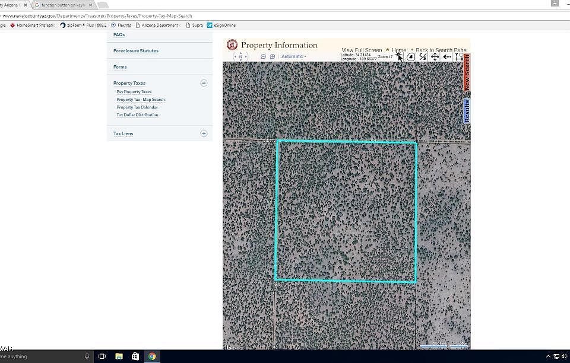570x363 pixels.
Task: Click the dashed left-arrow previous extent tool
Action: (x=446, y=56)
